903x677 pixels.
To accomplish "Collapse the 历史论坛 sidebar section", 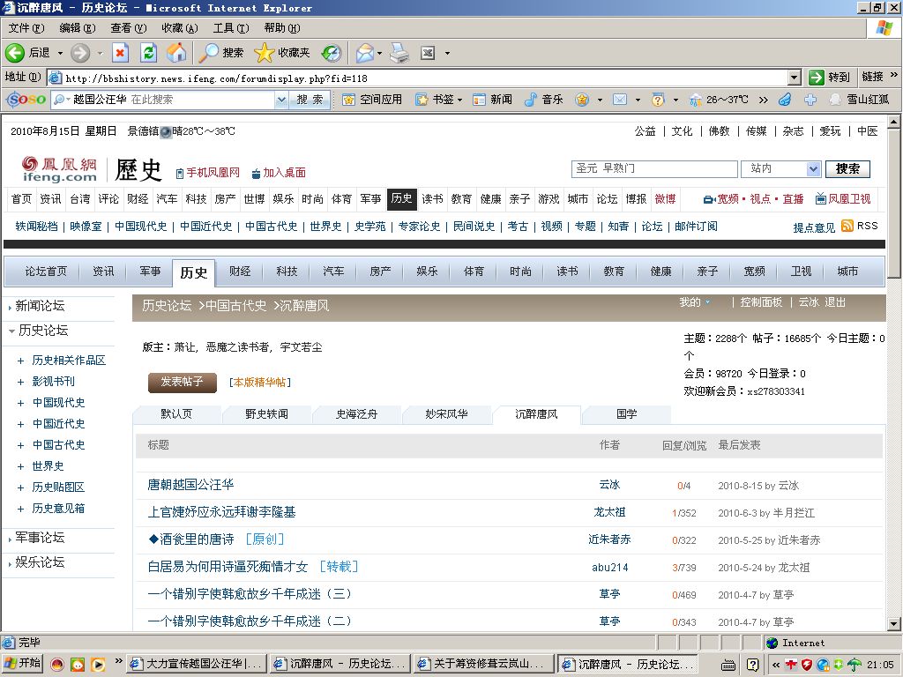I will tap(11, 331).
